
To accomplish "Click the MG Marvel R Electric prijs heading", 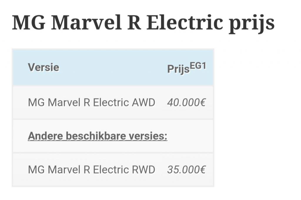I will [143, 23].
